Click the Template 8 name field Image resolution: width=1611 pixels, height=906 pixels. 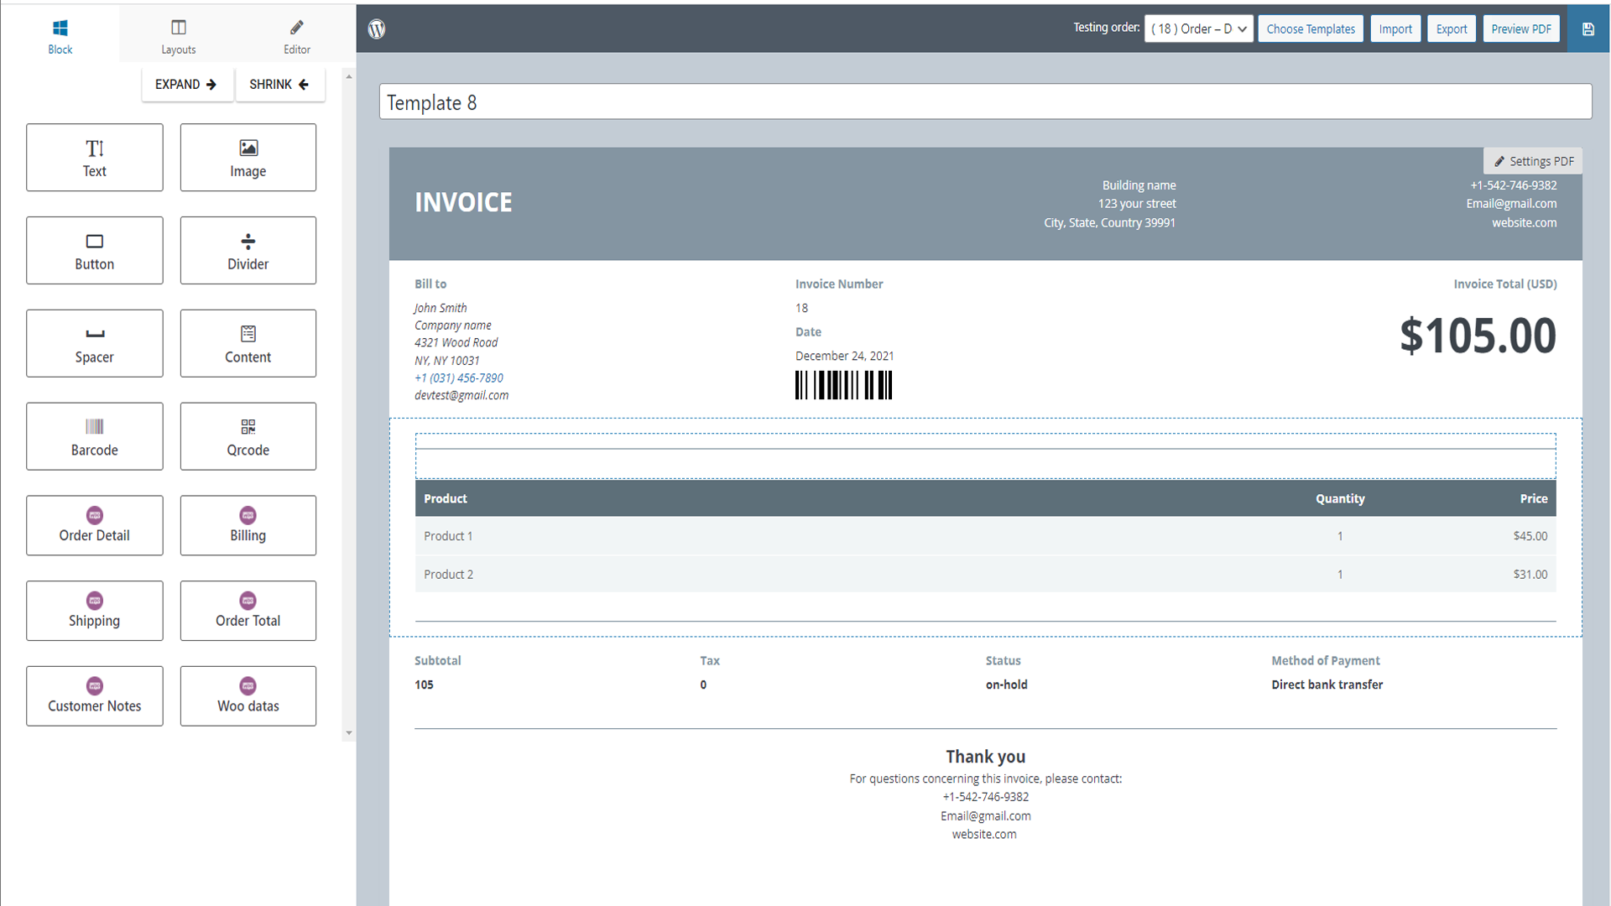coord(985,102)
